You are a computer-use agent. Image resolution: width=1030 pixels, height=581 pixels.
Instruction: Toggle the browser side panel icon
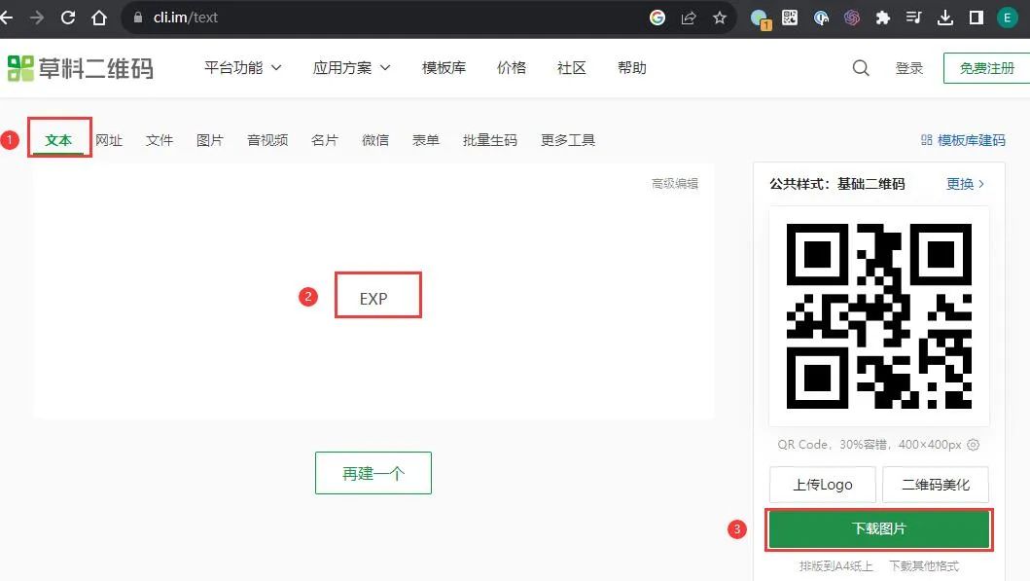click(x=977, y=18)
